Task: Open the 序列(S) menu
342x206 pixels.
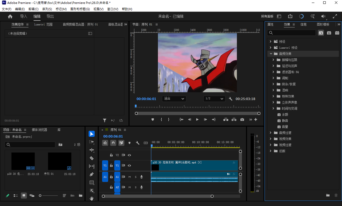Action: [47, 9]
